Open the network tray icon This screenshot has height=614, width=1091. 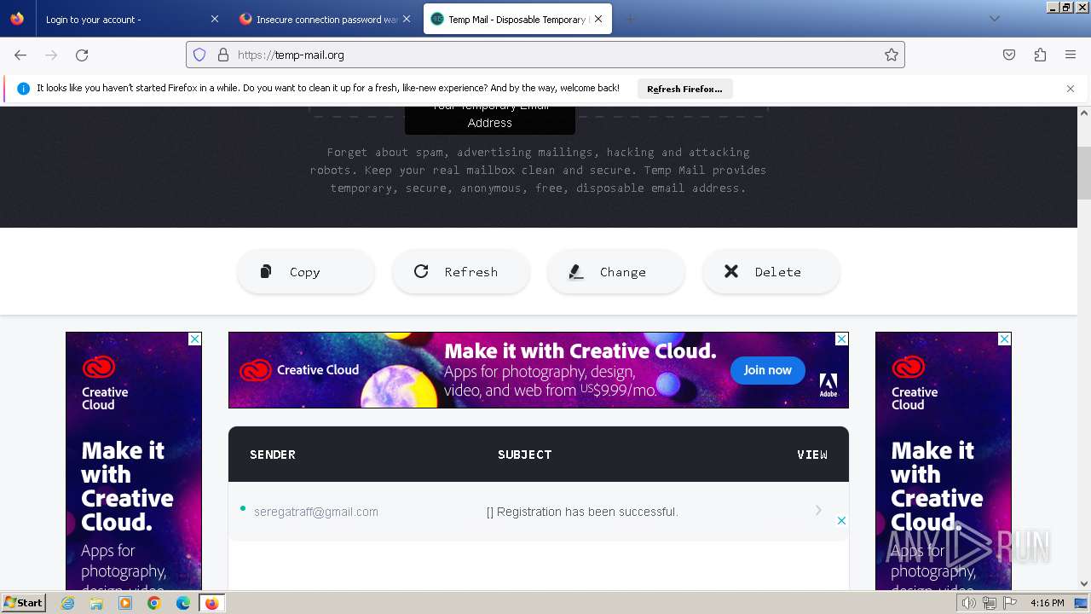[x=990, y=603]
